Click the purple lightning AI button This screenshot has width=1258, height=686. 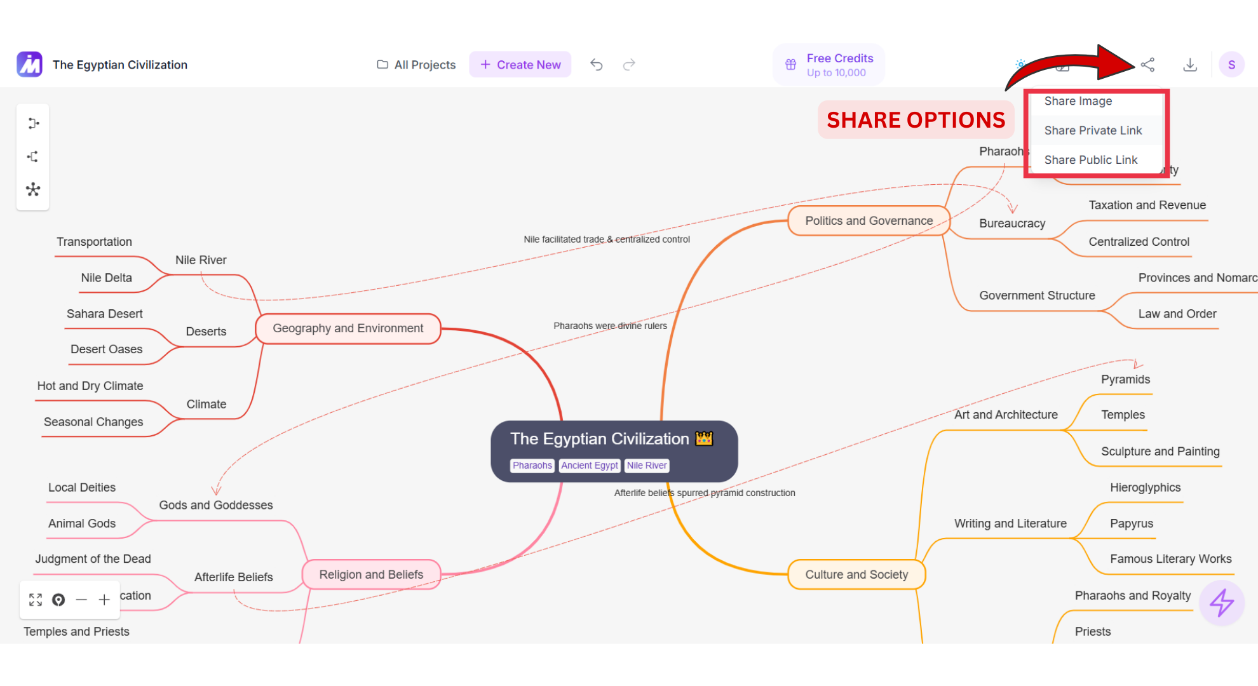(1221, 603)
